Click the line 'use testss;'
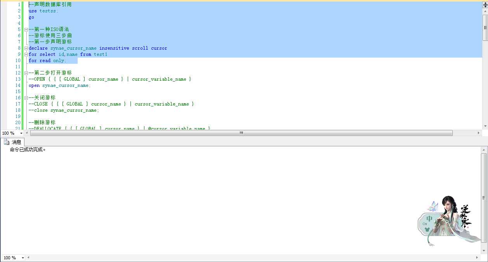Image resolution: width=488 pixels, height=262 pixels. pos(43,11)
